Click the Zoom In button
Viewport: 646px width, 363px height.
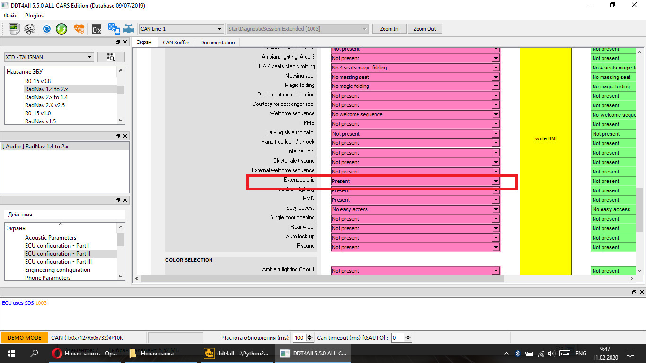[x=389, y=29]
